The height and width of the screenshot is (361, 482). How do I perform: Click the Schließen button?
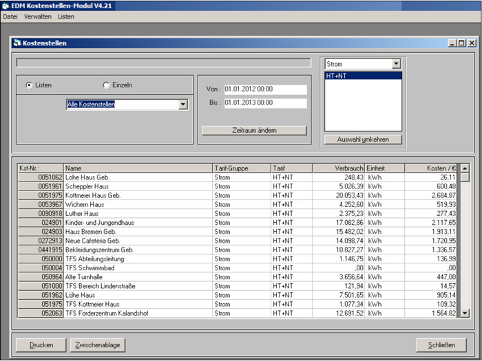[x=441, y=344]
